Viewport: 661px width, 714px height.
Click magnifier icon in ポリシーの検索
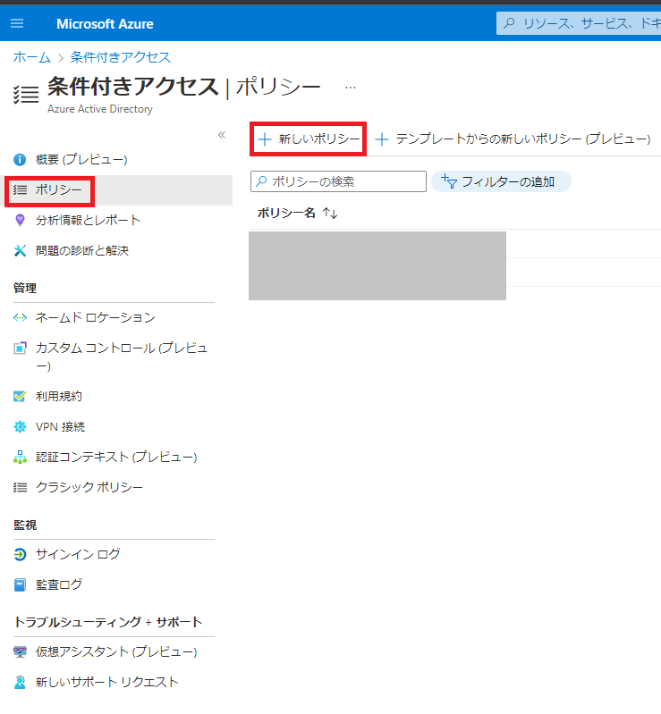coord(261,181)
